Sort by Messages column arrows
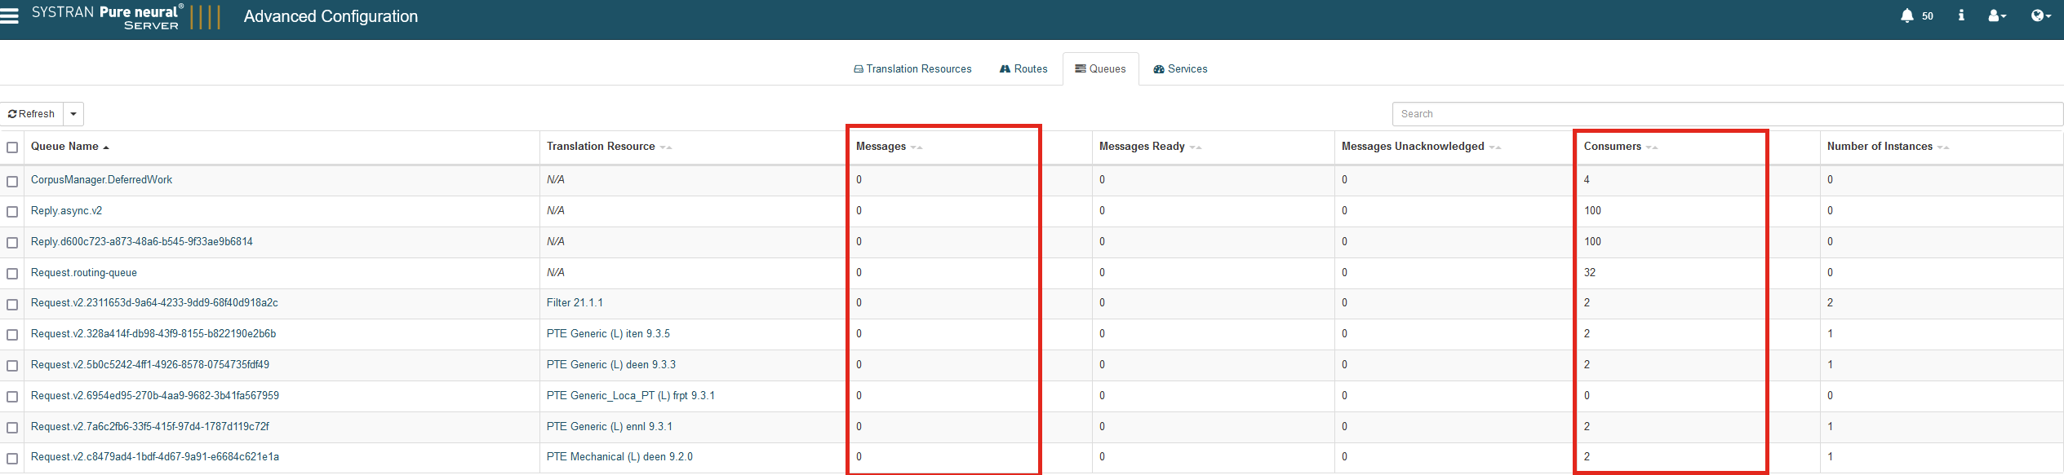This screenshot has width=2064, height=475. pos(917,147)
